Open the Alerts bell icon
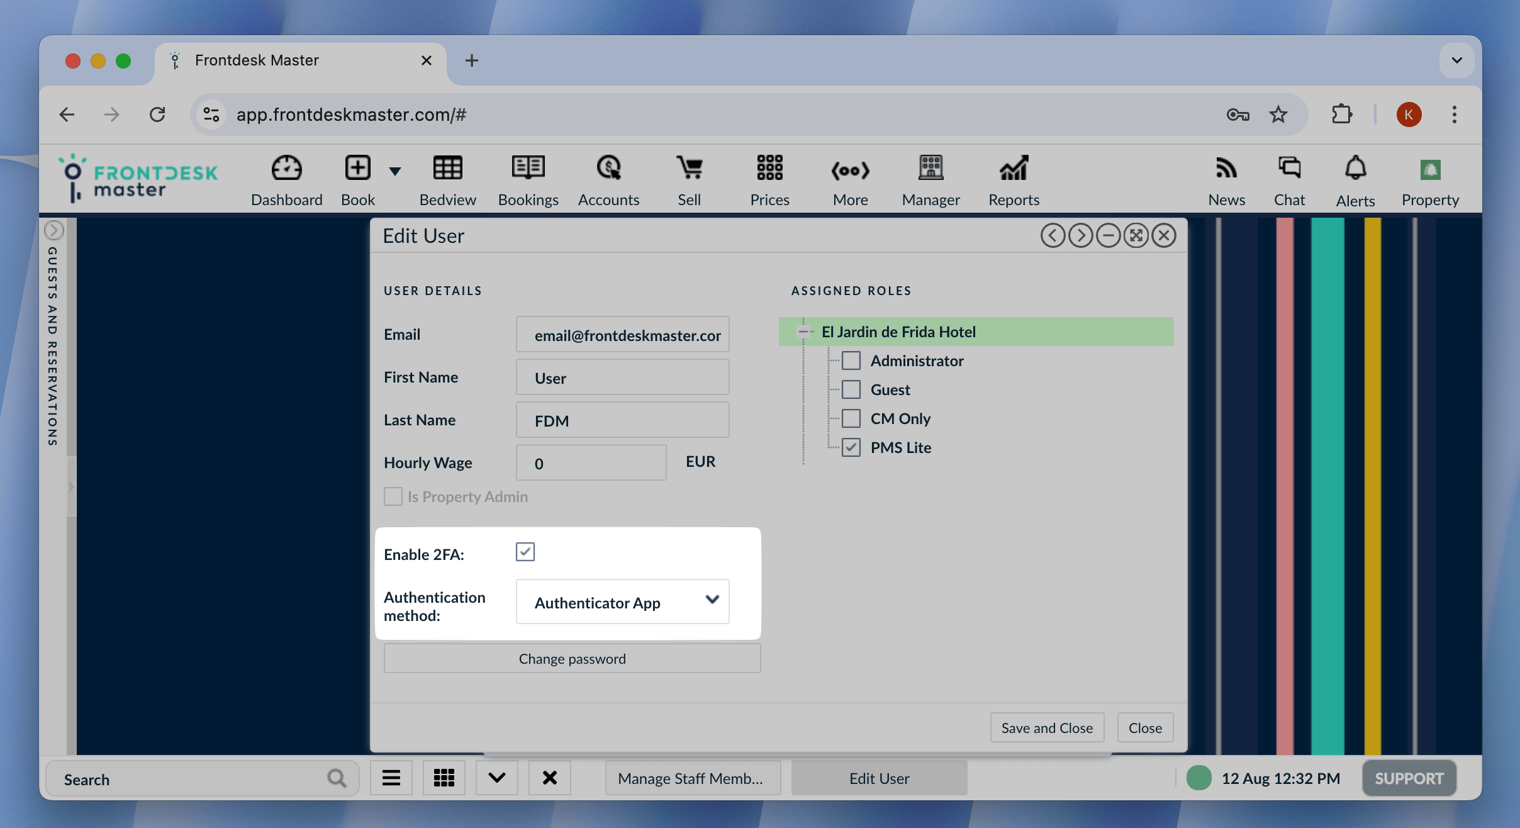 click(x=1355, y=168)
